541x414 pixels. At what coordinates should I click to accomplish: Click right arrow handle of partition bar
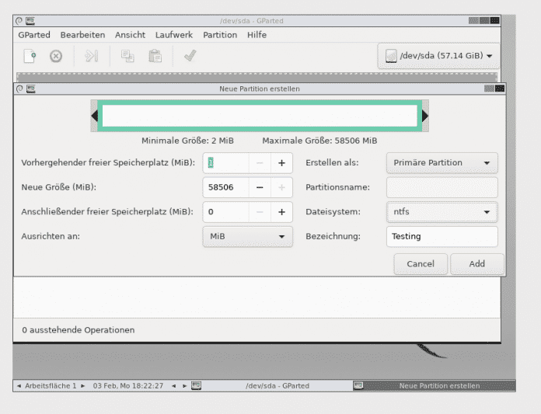[x=425, y=116]
